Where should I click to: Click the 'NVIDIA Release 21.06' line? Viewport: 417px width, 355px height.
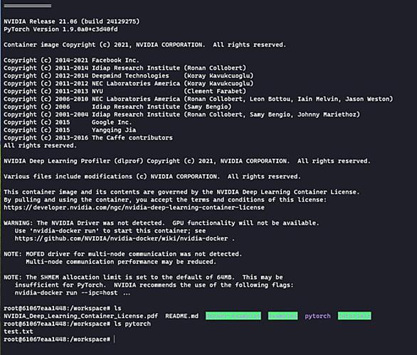tap(72, 21)
